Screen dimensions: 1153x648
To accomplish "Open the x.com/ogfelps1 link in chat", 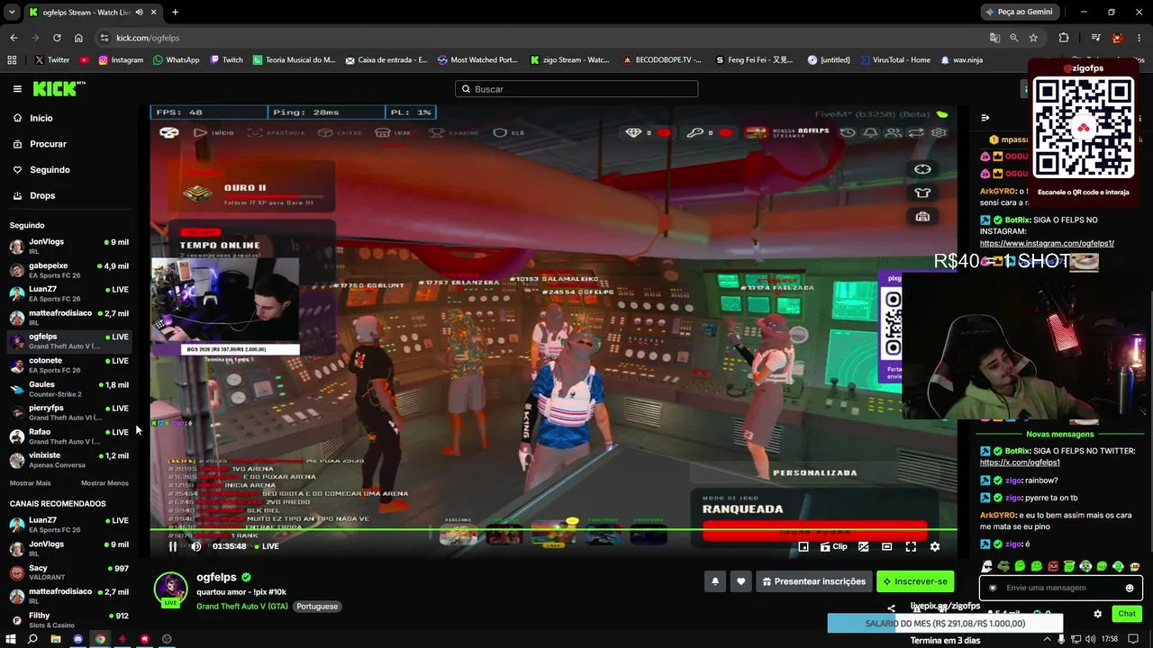I will click(x=1020, y=463).
